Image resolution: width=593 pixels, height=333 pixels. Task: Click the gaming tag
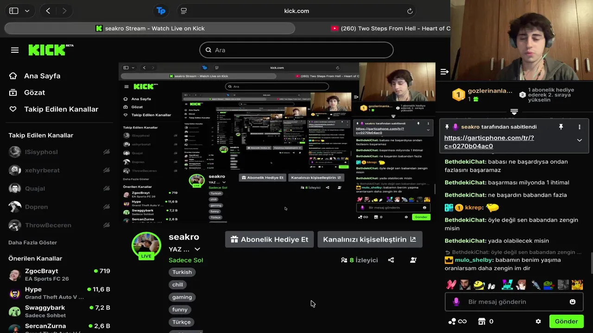[182, 297]
